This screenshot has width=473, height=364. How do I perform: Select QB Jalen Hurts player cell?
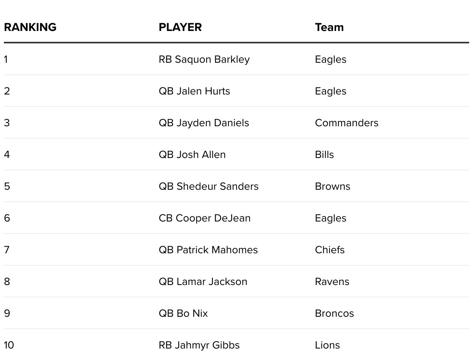click(x=194, y=91)
